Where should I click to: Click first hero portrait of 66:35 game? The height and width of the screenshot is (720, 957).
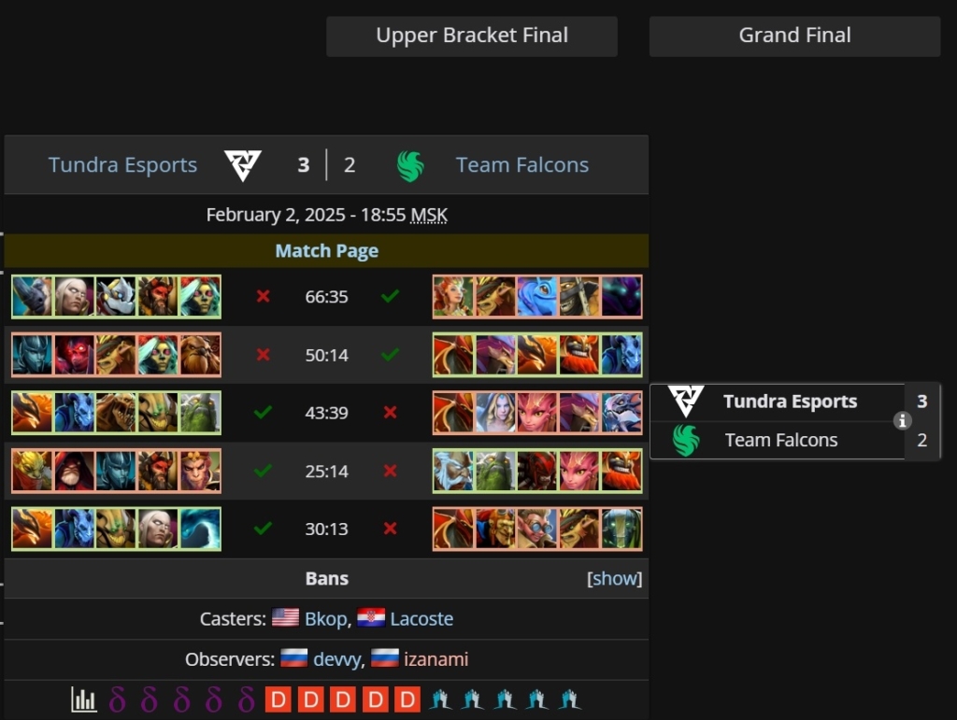pos(33,297)
